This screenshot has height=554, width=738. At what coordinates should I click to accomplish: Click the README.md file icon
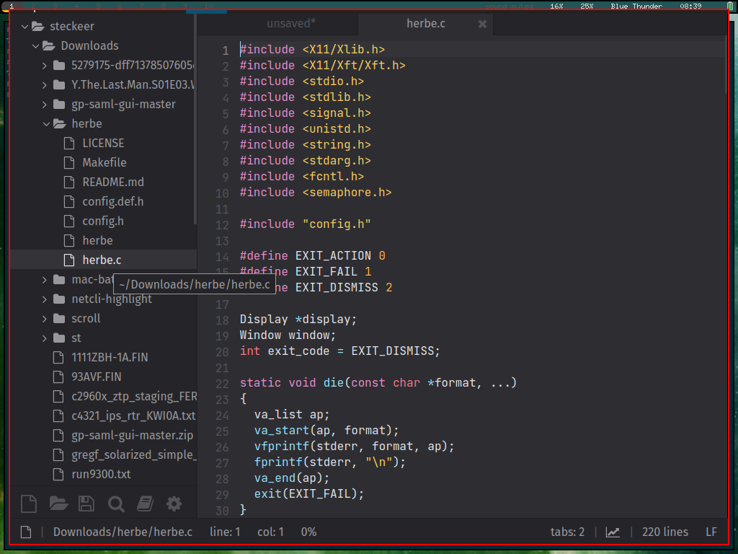point(69,182)
